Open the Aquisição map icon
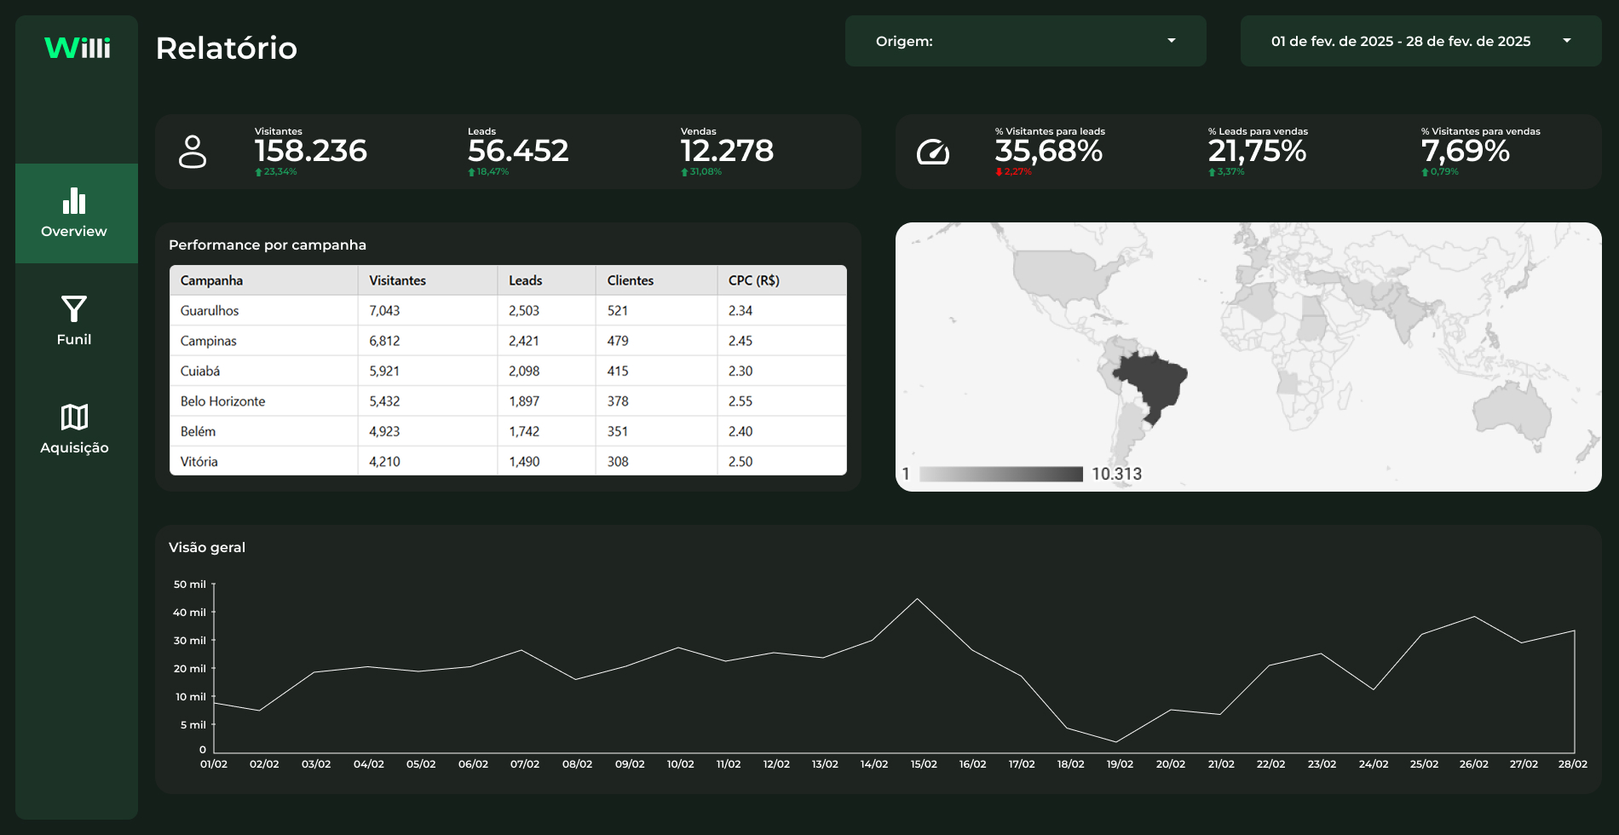This screenshot has height=835, width=1619. click(x=74, y=417)
